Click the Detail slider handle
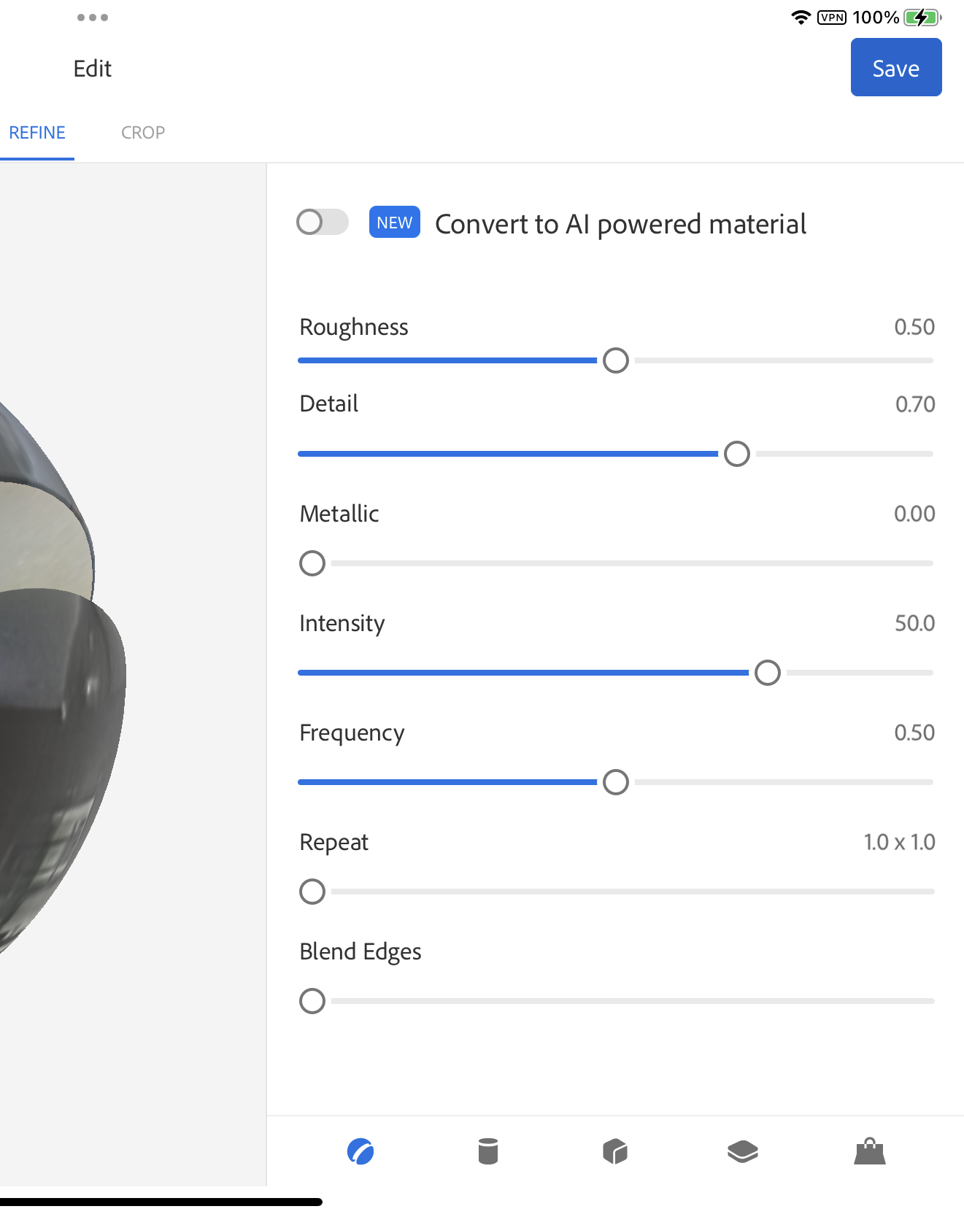The image size is (964, 1217). point(737,454)
